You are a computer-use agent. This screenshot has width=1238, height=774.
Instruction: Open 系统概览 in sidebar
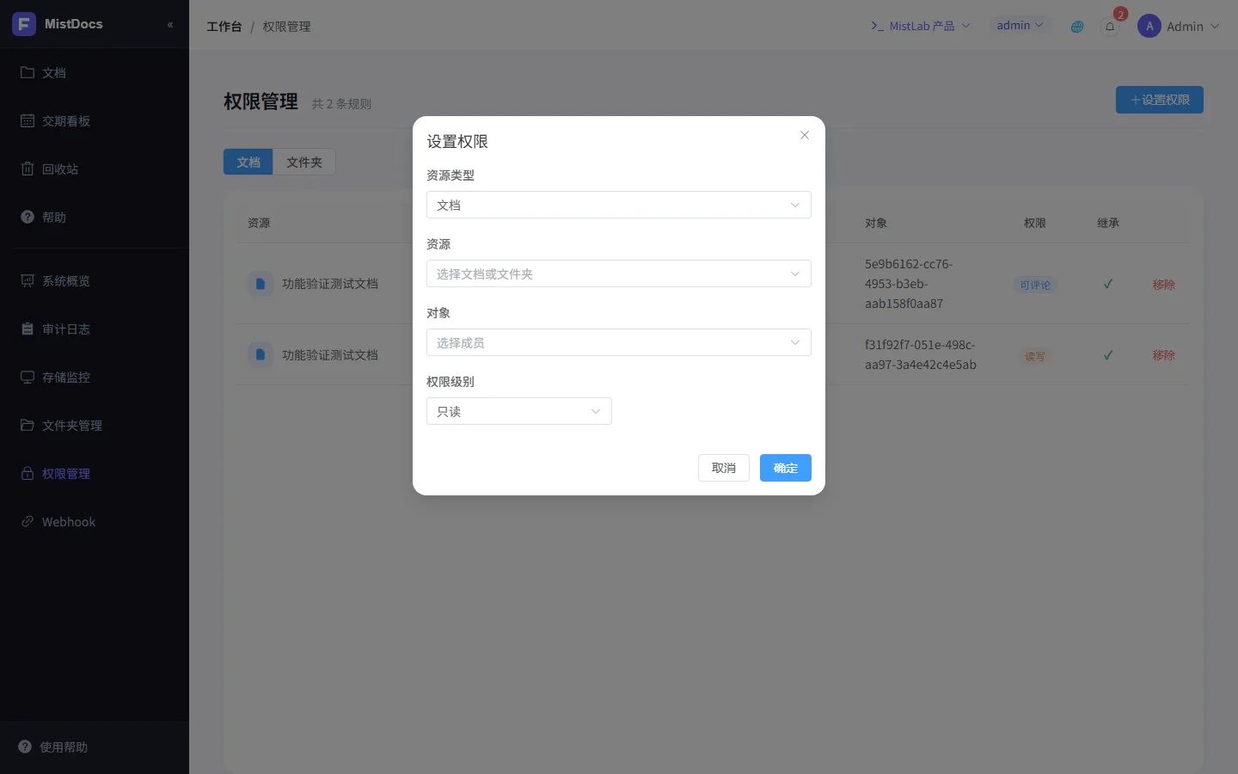click(95, 281)
